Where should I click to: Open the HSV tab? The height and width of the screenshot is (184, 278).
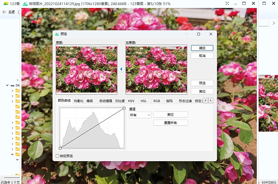click(131, 101)
